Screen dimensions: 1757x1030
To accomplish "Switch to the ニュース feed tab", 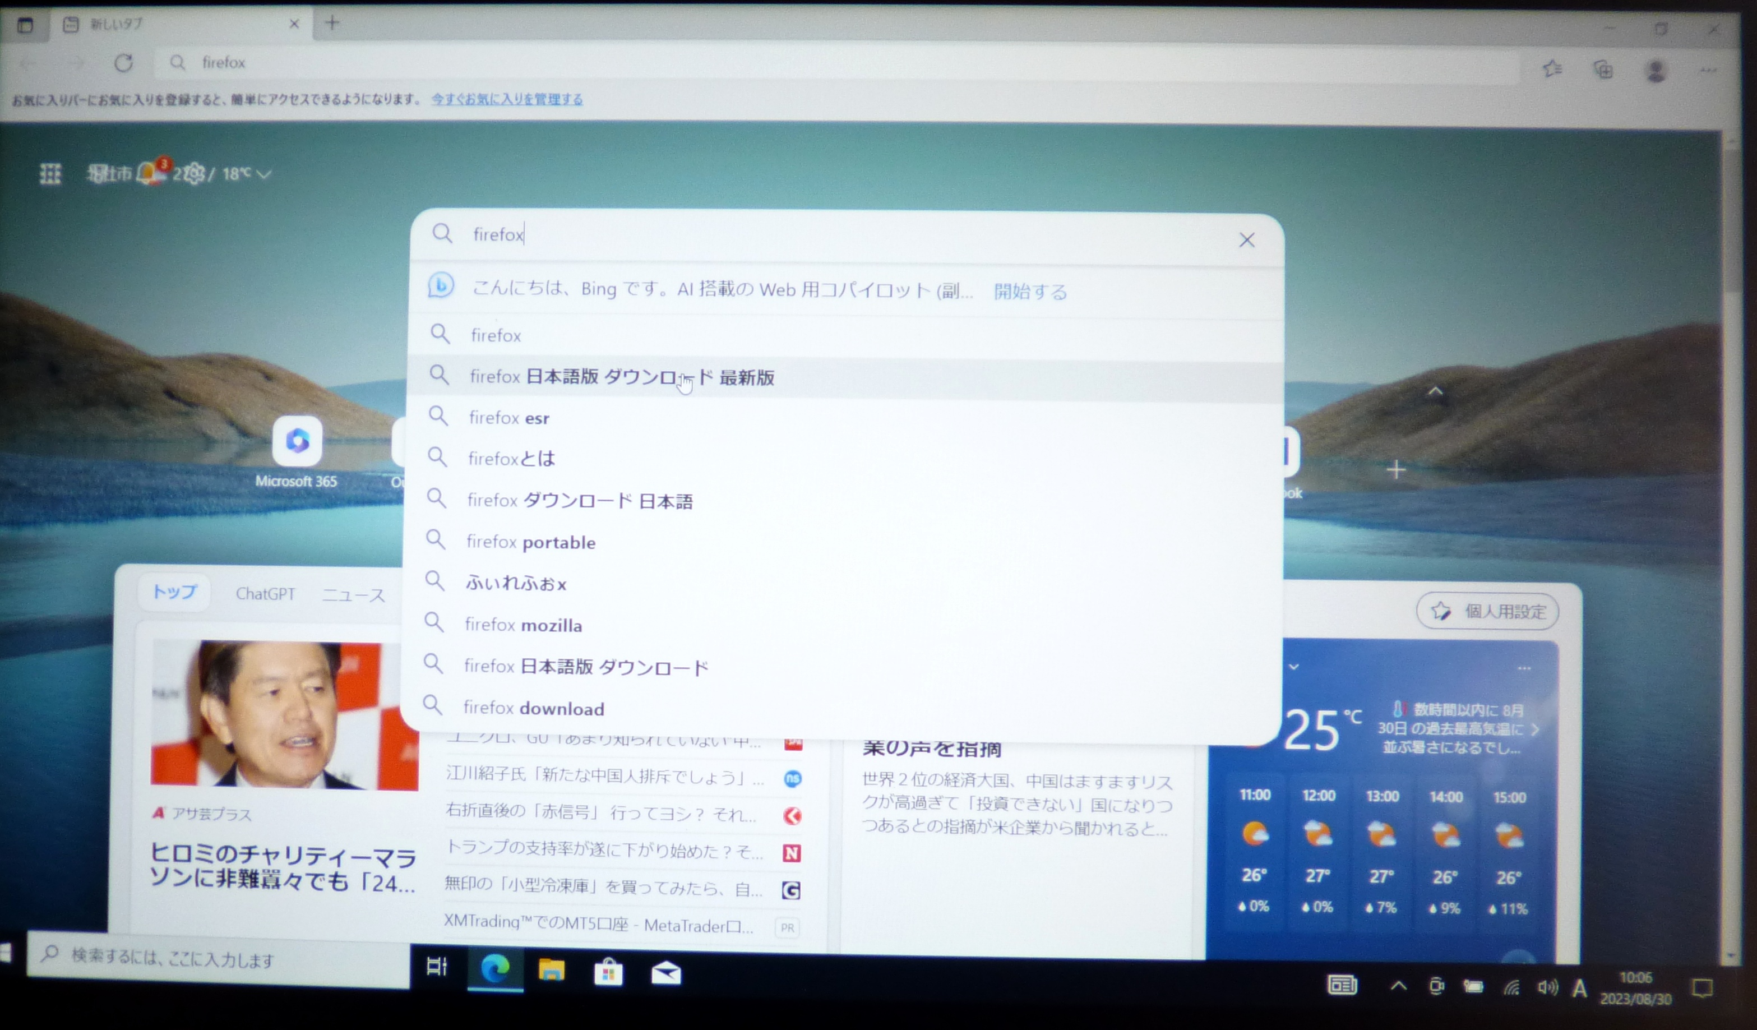I will click(x=354, y=595).
